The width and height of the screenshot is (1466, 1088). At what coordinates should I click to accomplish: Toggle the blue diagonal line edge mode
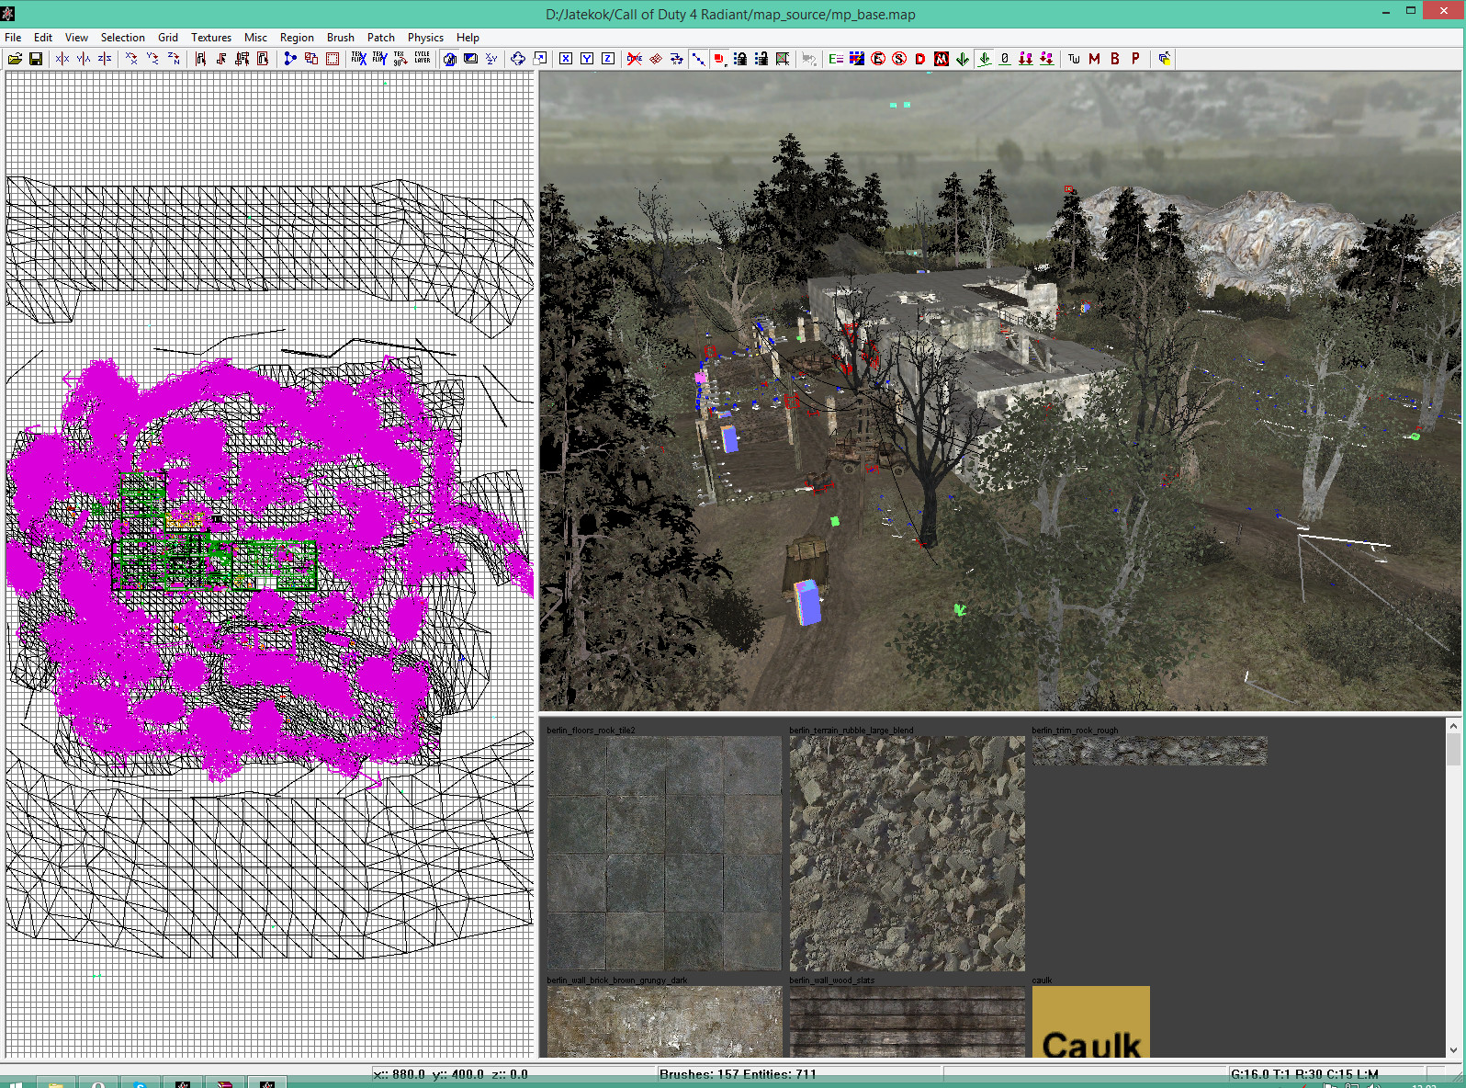(x=698, y=59)
